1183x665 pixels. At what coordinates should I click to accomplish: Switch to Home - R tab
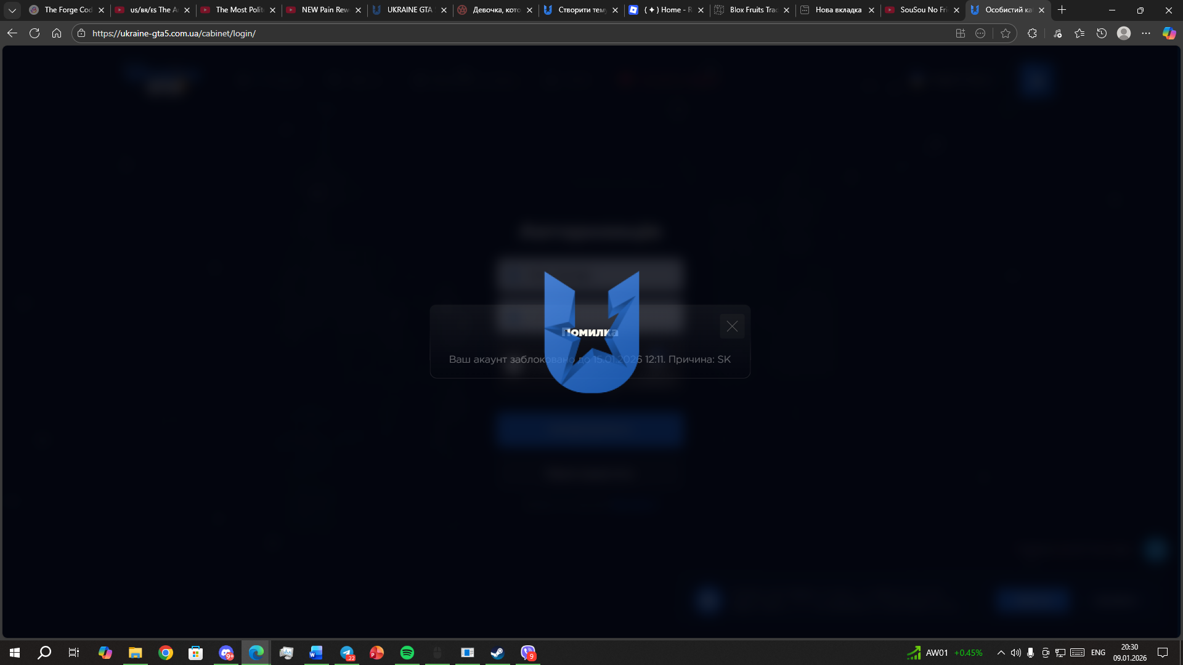pyautogui.click(x=667, y=10)
